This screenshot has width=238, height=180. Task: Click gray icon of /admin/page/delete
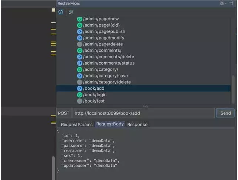click(79, 44)
